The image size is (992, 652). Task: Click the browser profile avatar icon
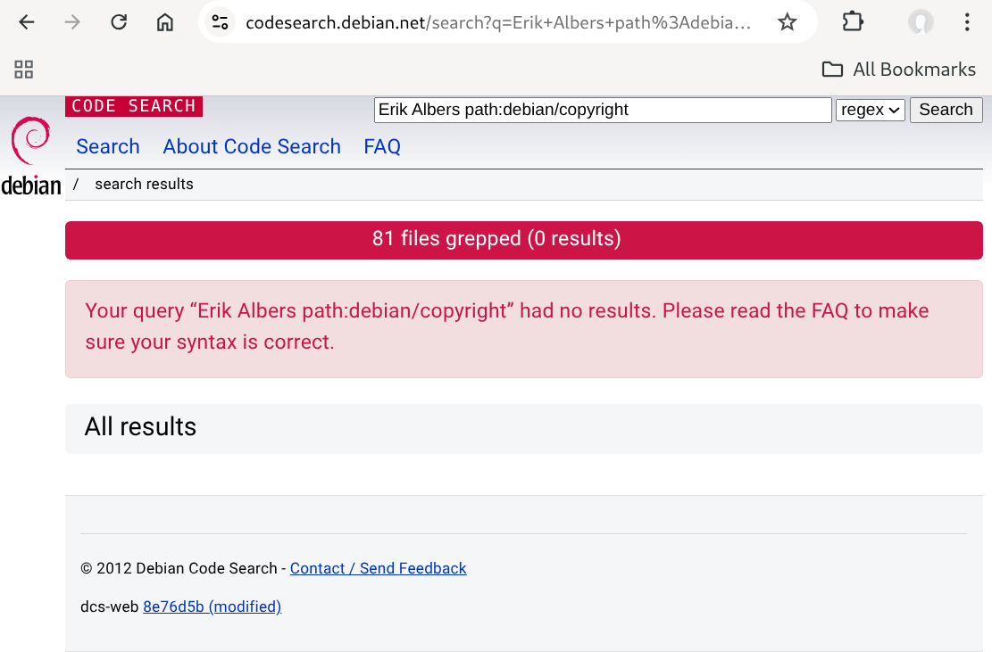coord(919,21)
